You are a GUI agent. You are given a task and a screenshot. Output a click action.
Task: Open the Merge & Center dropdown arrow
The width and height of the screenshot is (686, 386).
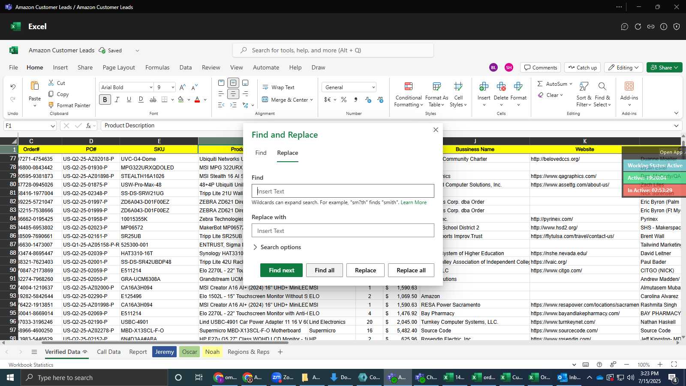[311, 100]
